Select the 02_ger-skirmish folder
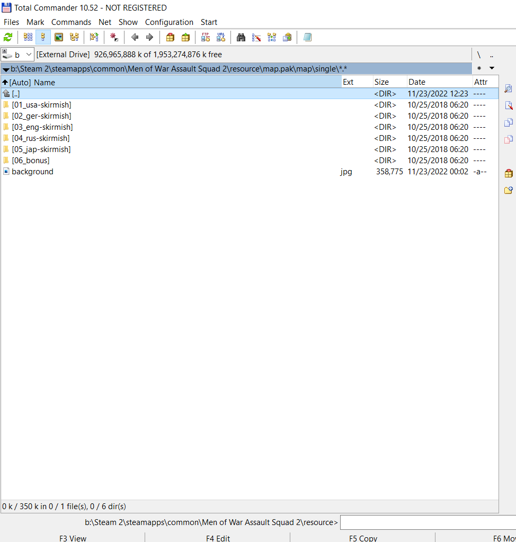Screen dimensions: 516x542 tap(250, 116)
